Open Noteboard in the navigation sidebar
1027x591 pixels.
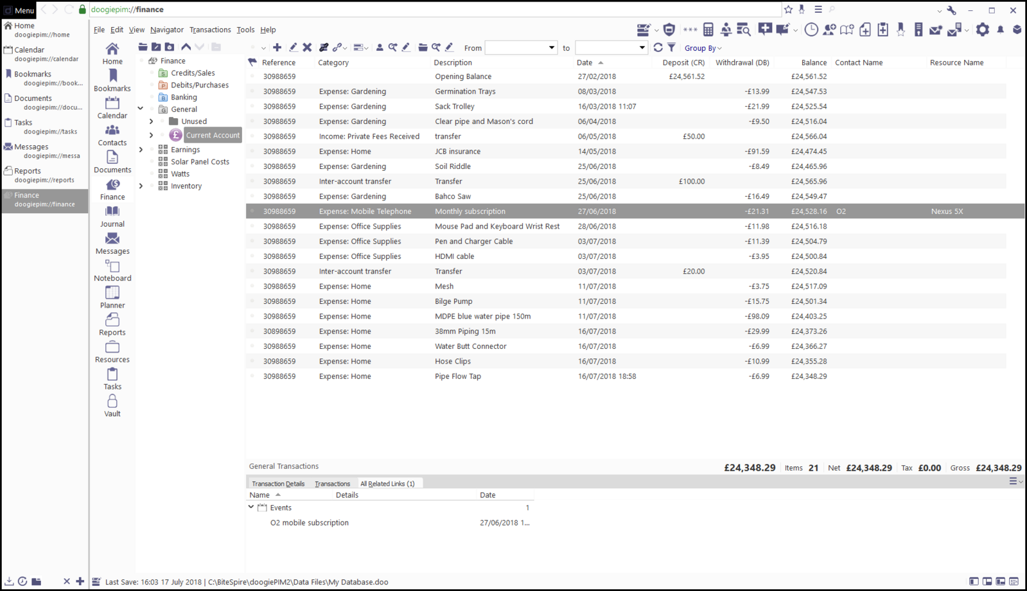112,270
